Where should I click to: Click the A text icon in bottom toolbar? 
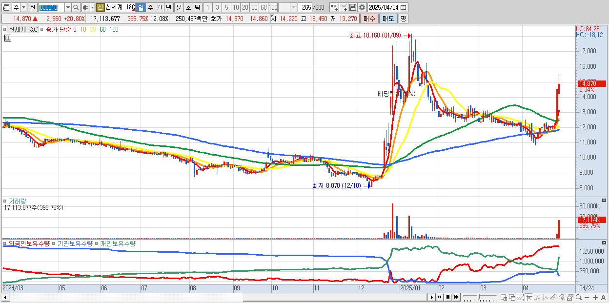[x=604, y=298]
